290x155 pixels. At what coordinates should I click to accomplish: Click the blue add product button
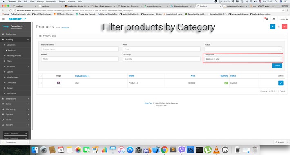pyautogui.click(x=272, y=27)
